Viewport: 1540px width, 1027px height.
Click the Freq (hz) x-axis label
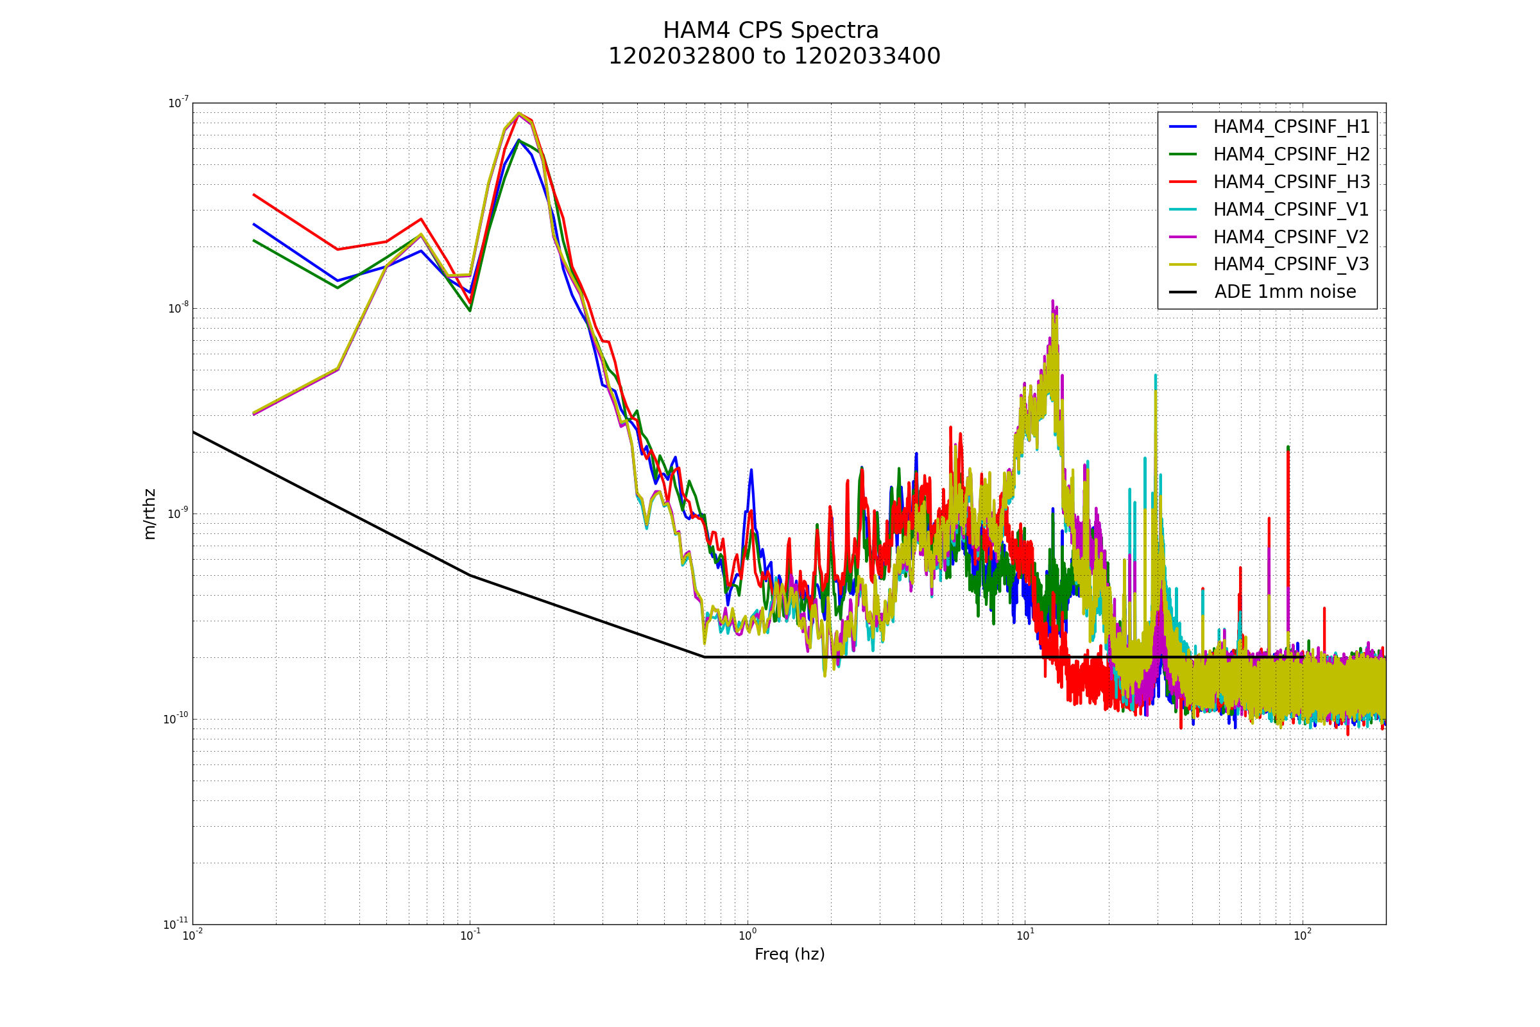pyautogui.click(x=789, y=954)
